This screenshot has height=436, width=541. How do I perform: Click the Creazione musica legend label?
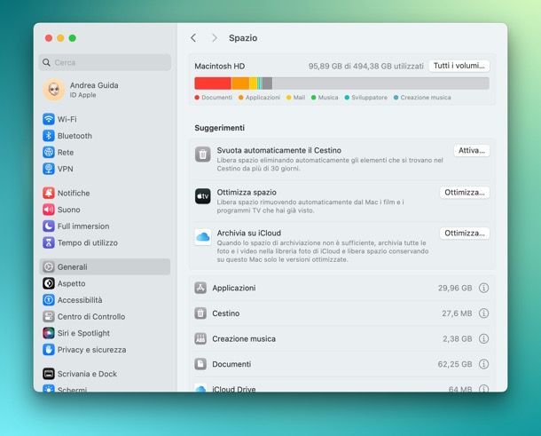click(426, 98)
